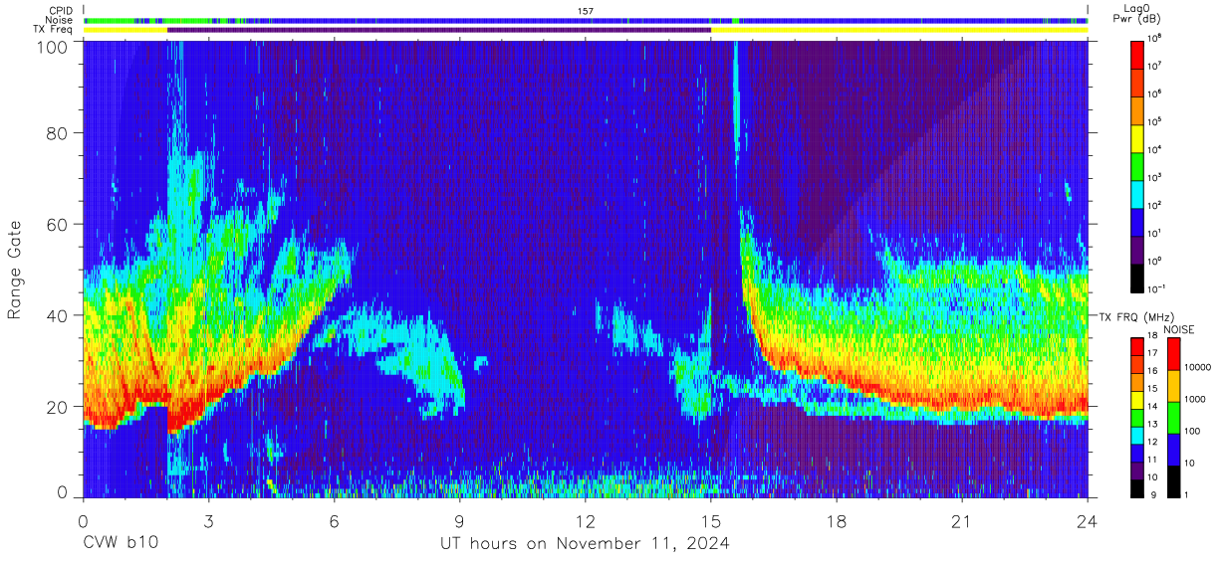Click the '16' label in TX FRQ legend

click(1154, 370)
